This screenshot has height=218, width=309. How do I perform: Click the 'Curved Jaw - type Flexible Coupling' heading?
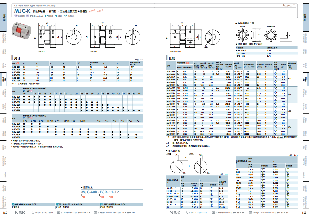(35, 5)
